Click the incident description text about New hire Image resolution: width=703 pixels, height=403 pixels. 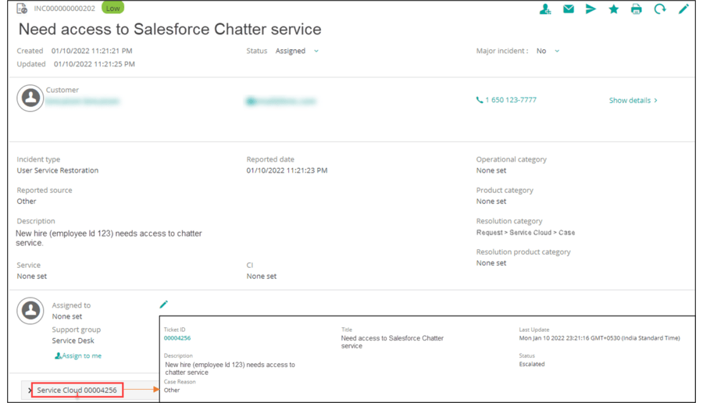click(x=109, y=238)
